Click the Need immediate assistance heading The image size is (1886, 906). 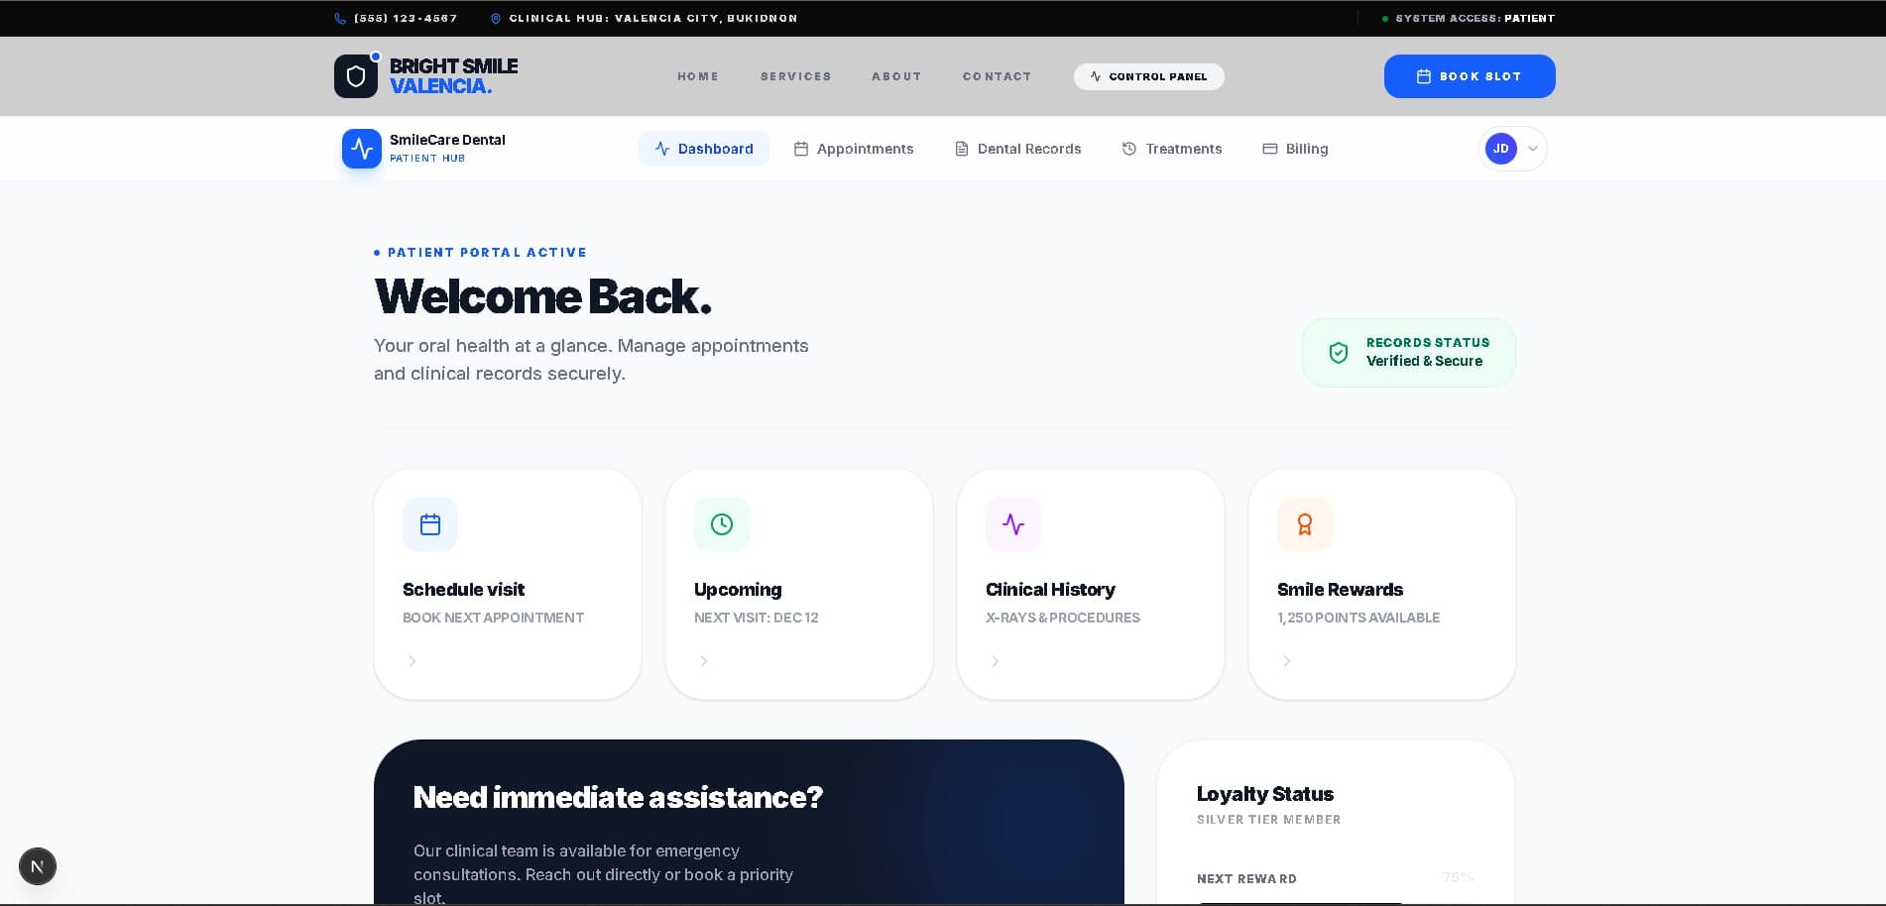click(618, 797)
